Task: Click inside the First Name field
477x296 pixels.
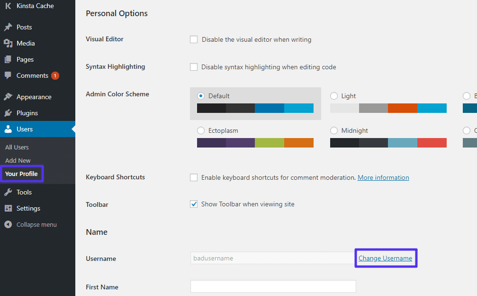Action: (273, 286)
